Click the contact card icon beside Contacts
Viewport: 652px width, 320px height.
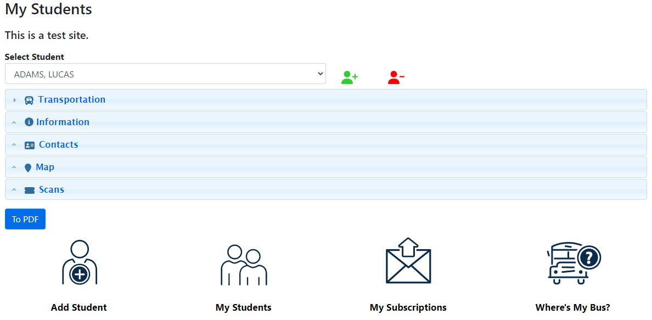pos(30,145)
